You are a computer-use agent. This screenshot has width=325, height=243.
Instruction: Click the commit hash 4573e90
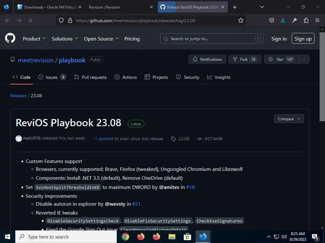[x=213, y=139]
